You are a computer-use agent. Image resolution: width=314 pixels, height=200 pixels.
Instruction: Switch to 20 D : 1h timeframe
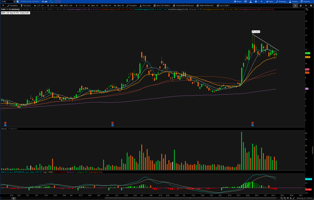coord(52,6)
